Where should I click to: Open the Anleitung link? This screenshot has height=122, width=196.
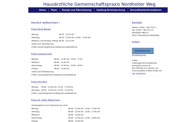(140, 74)
